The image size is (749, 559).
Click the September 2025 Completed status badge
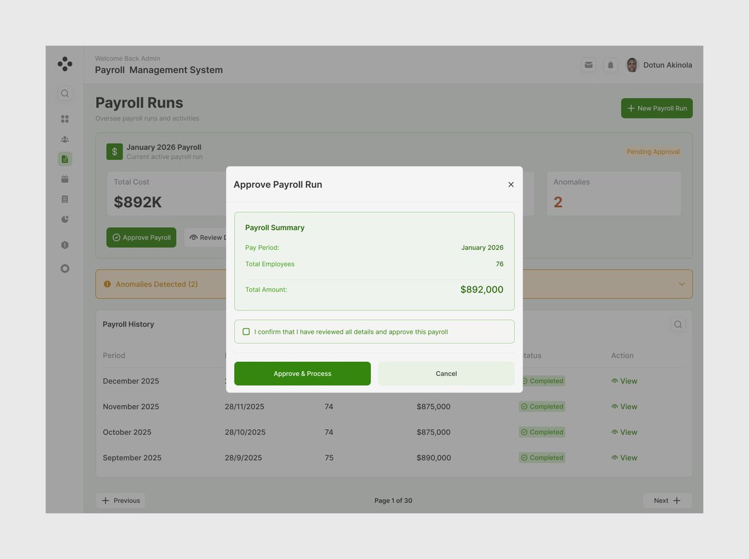pos(542,458)
